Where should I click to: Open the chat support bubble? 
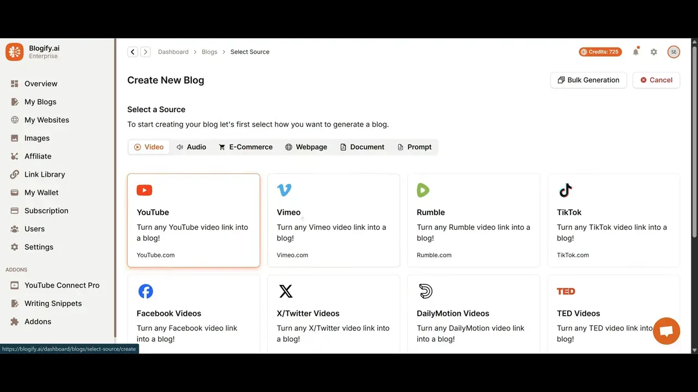(x=666, y=330)
